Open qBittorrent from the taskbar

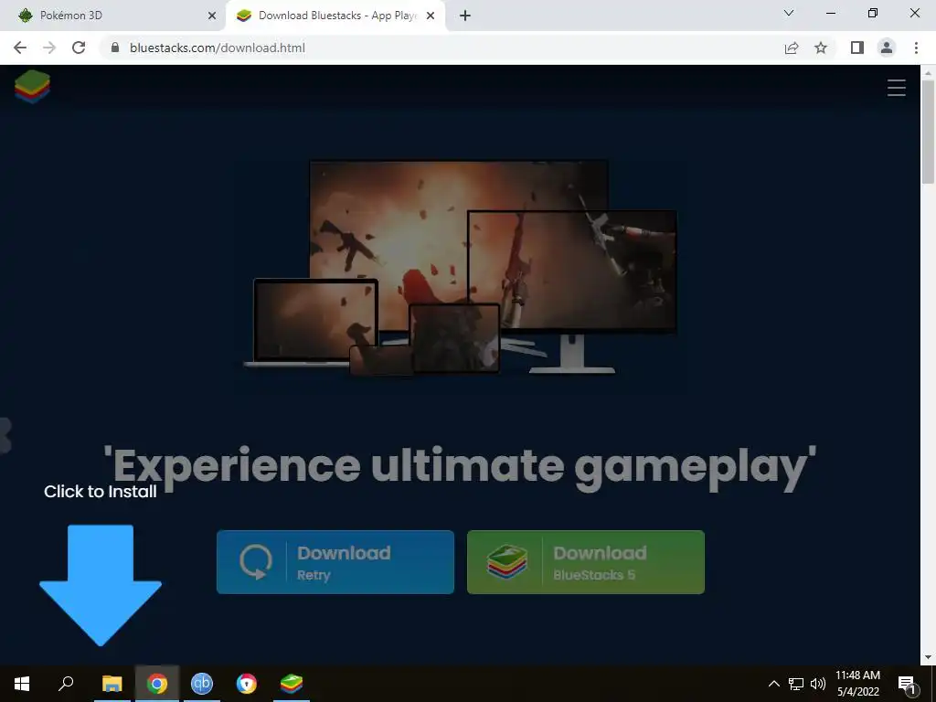coord(202,684)
